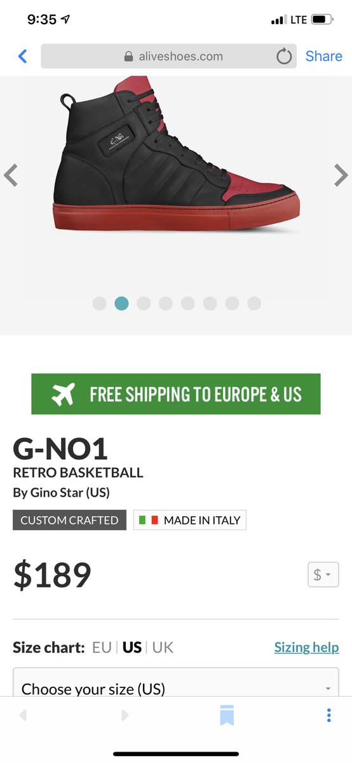Tap the blue back chevron in the browser bar
This screenshot has height=763, width=352.
click(23, 57)
